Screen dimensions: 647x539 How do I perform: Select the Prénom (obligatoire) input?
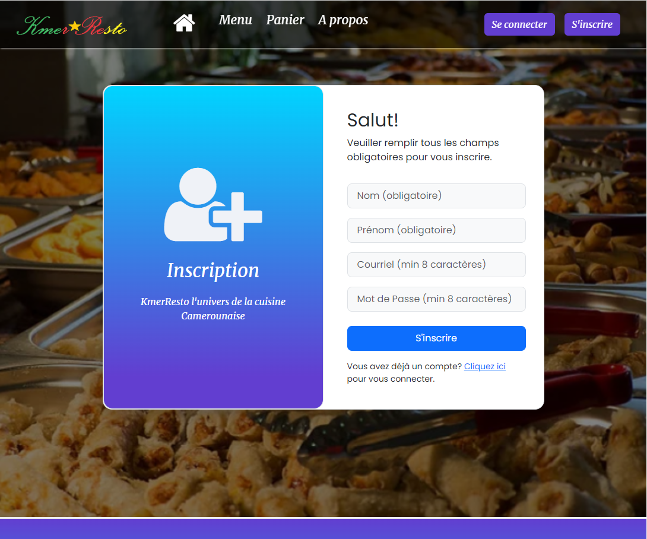tap(436, 230)
